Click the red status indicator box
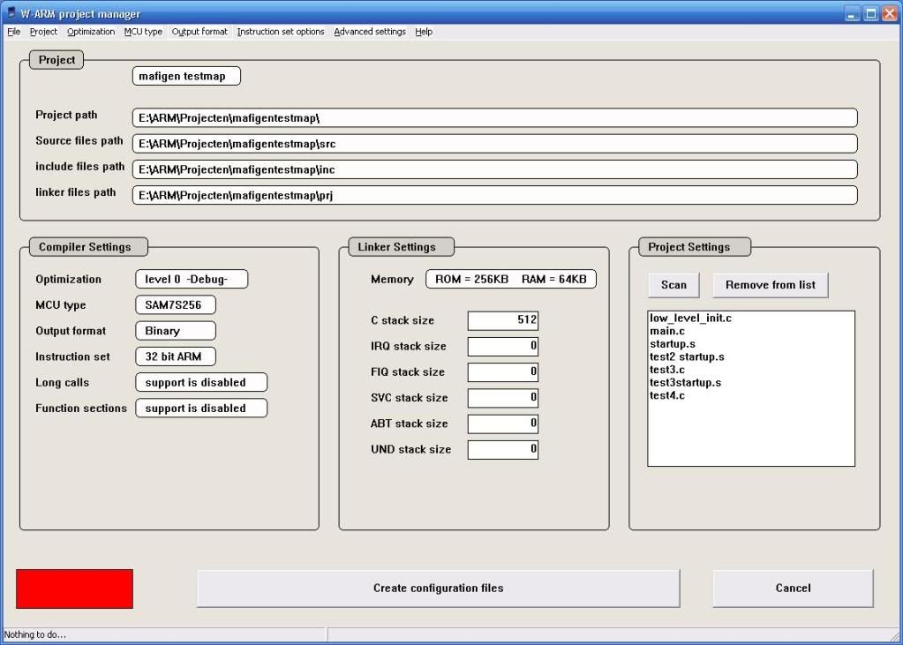The width and height of the screenshot is (903, 645). coord(74,589)
